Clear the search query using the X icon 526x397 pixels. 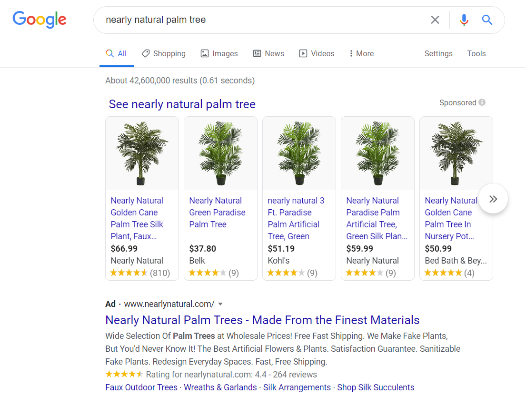(x=435, y=20)
